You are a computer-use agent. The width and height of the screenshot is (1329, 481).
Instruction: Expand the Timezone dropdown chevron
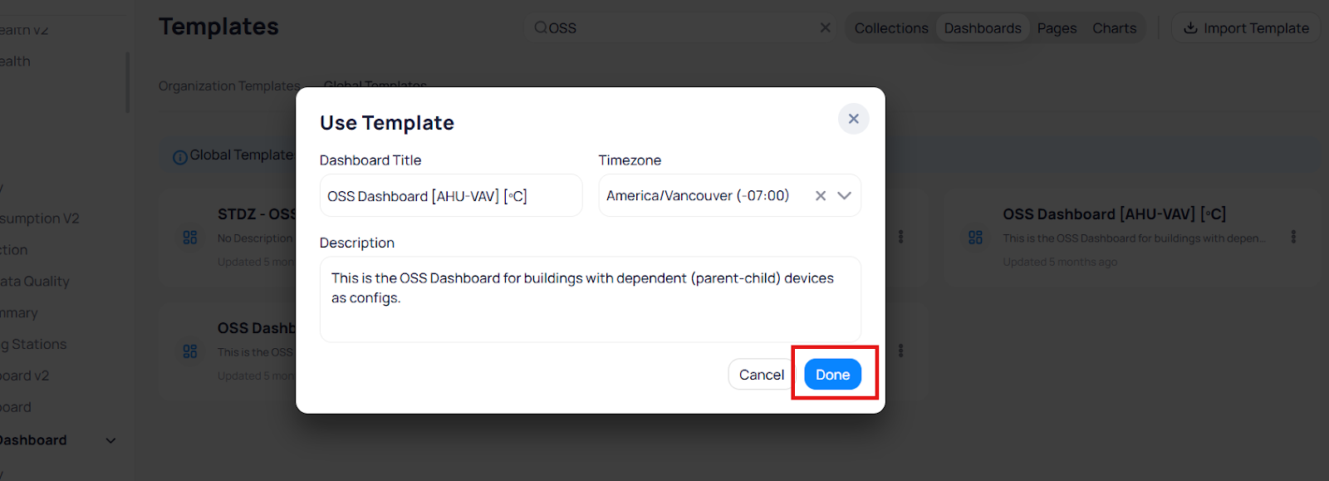[845, 196]
